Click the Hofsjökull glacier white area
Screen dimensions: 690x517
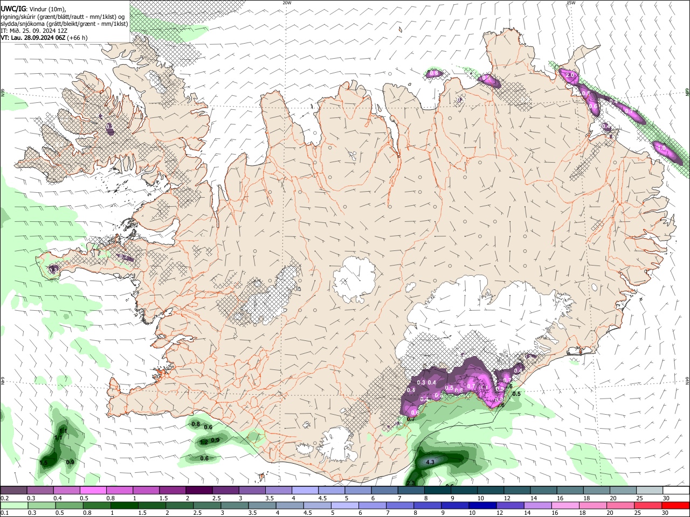tap(354, 278)
